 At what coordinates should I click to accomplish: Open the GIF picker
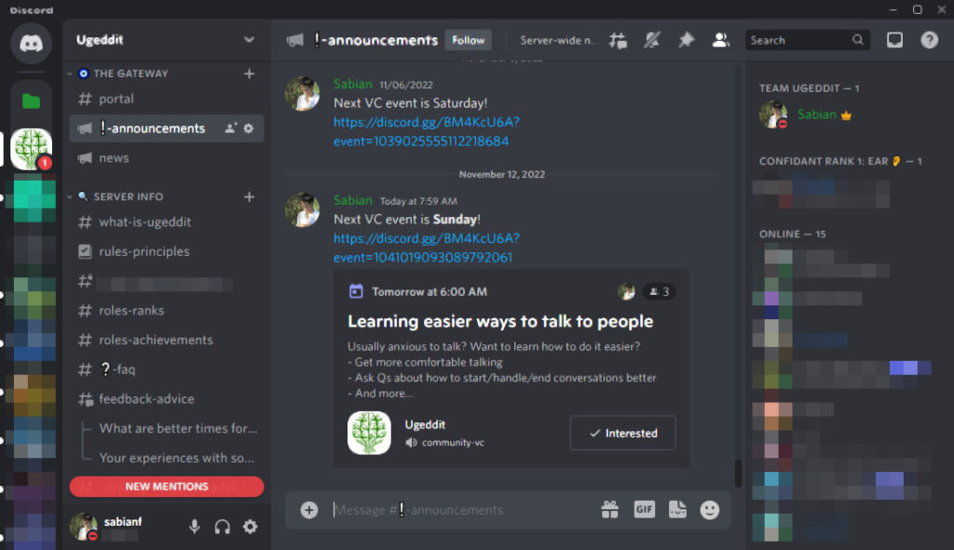click(645, 510)
